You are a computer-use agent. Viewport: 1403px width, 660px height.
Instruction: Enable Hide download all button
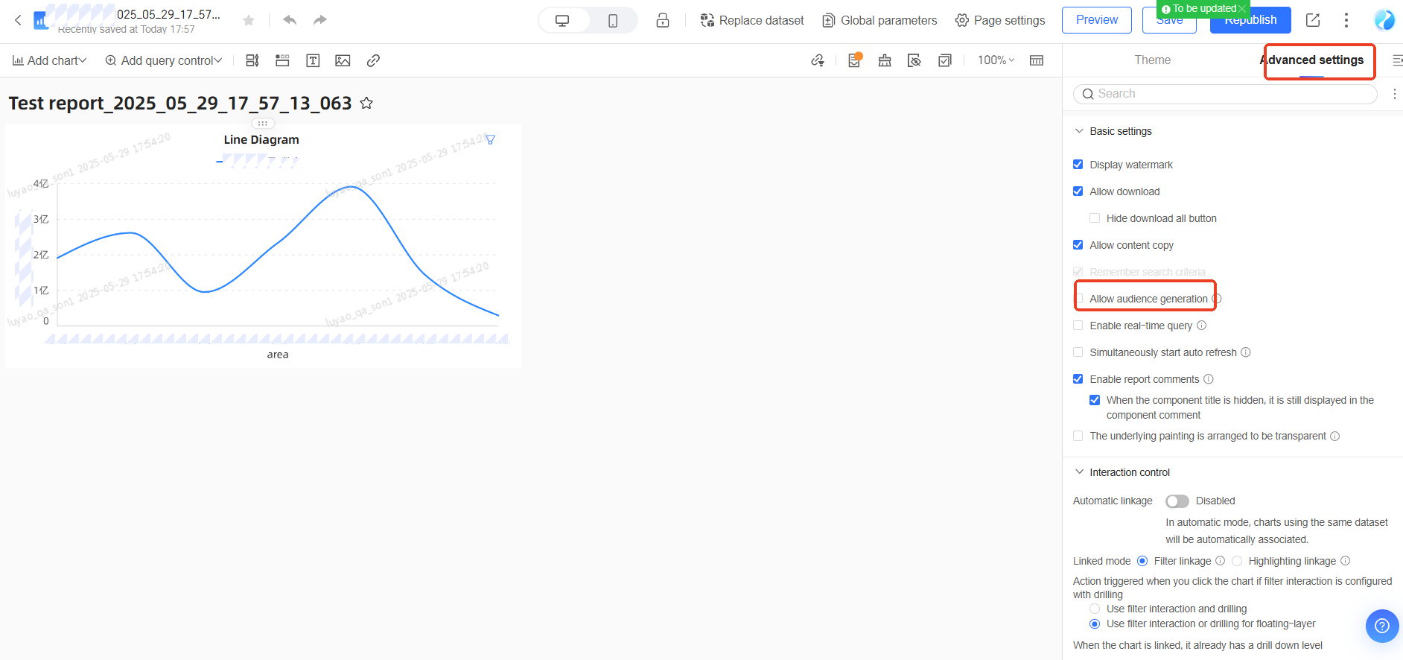point(1095,218)
